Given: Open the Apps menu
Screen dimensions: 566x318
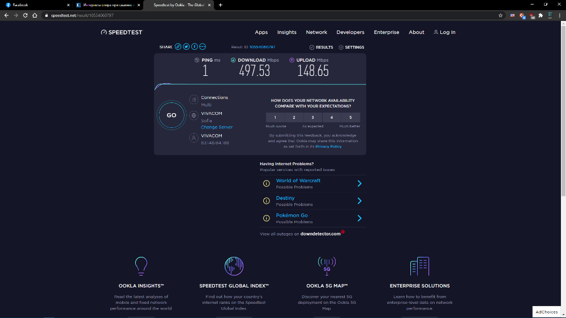Looking at the screenshot, I should pos(261,32).
